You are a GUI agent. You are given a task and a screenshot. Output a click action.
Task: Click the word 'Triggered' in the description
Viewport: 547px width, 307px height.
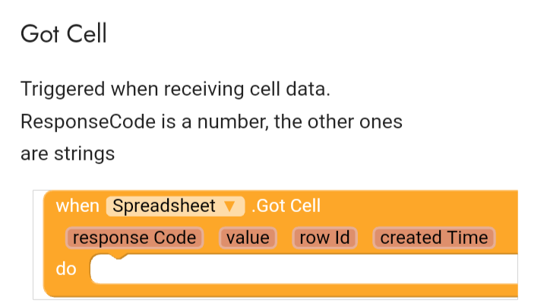coord(63,89)
